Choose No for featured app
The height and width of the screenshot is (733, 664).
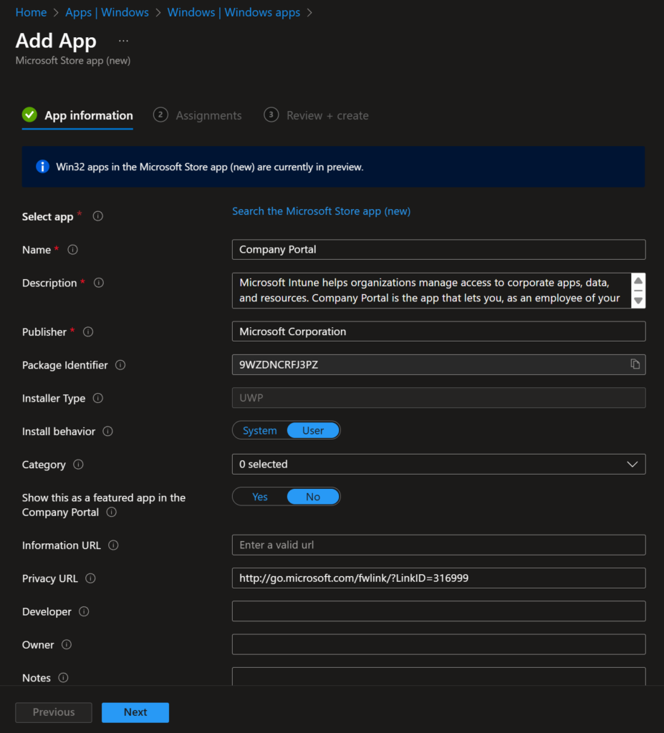coord(313,497)
